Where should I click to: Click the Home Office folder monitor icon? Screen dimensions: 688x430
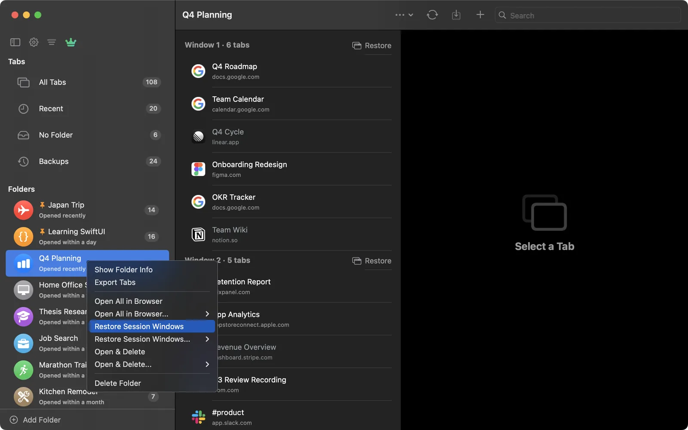tap(23, 290)
